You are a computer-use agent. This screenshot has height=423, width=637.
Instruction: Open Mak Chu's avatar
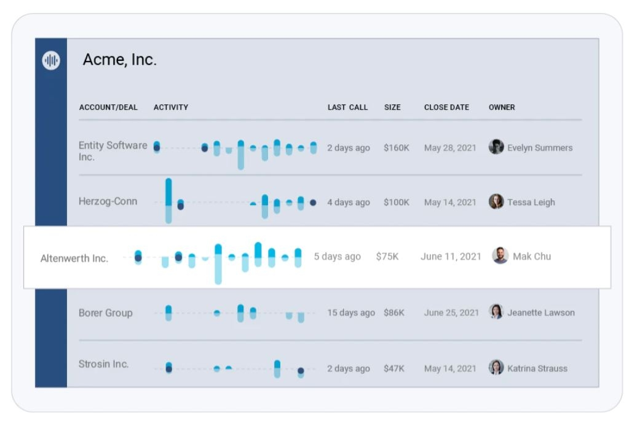coord(500,255)
